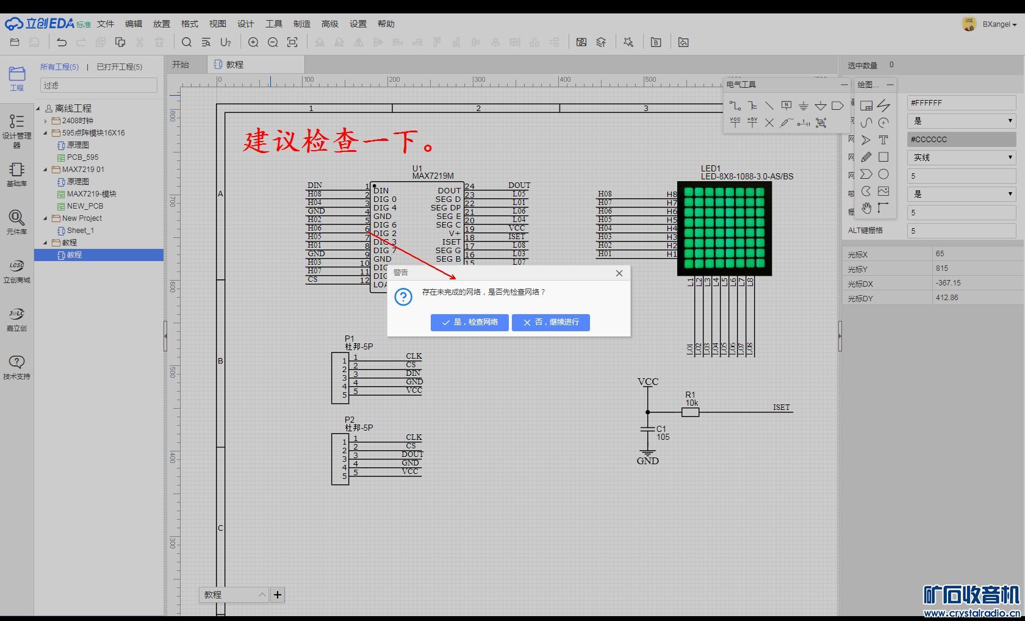Click the undo arrow in toolbar

pyautogui.click(x=62, y=42)
